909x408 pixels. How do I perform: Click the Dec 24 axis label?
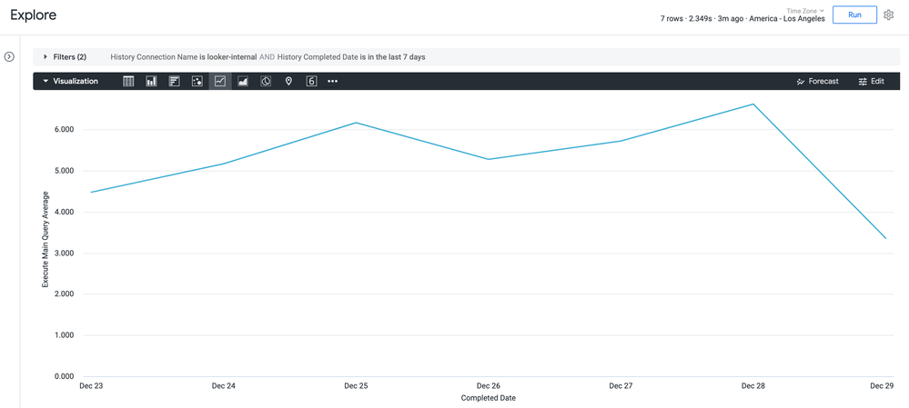point(223,386)
